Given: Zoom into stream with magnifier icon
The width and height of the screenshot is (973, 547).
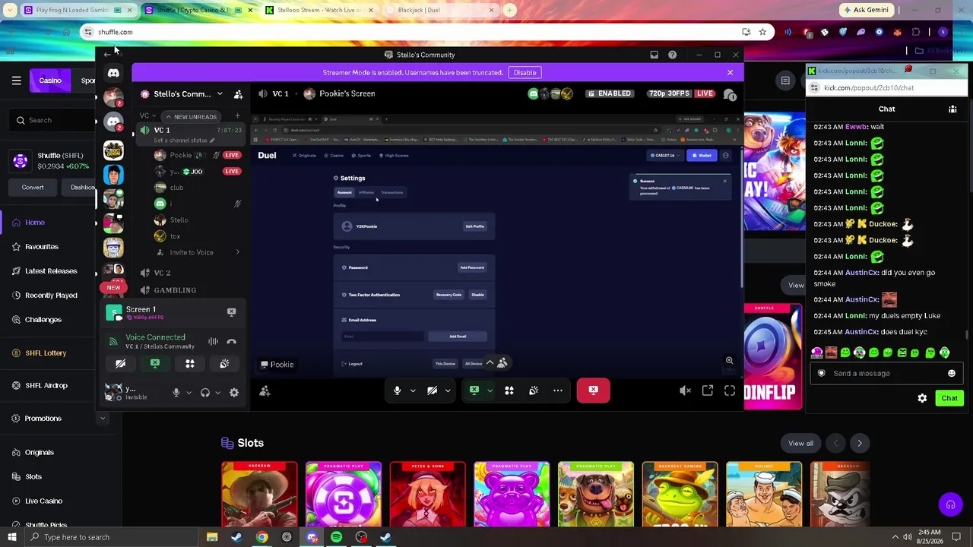Looking at the screenshot, I should pyautogui.click(x=729, y=361).
